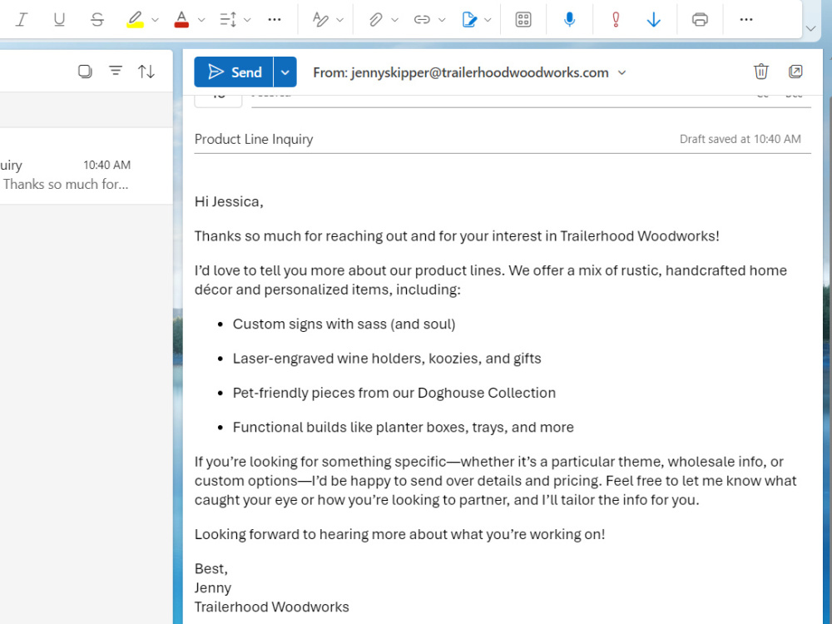
Task: Toggle strikethrough formatting
Action: (x=97, y=20)
